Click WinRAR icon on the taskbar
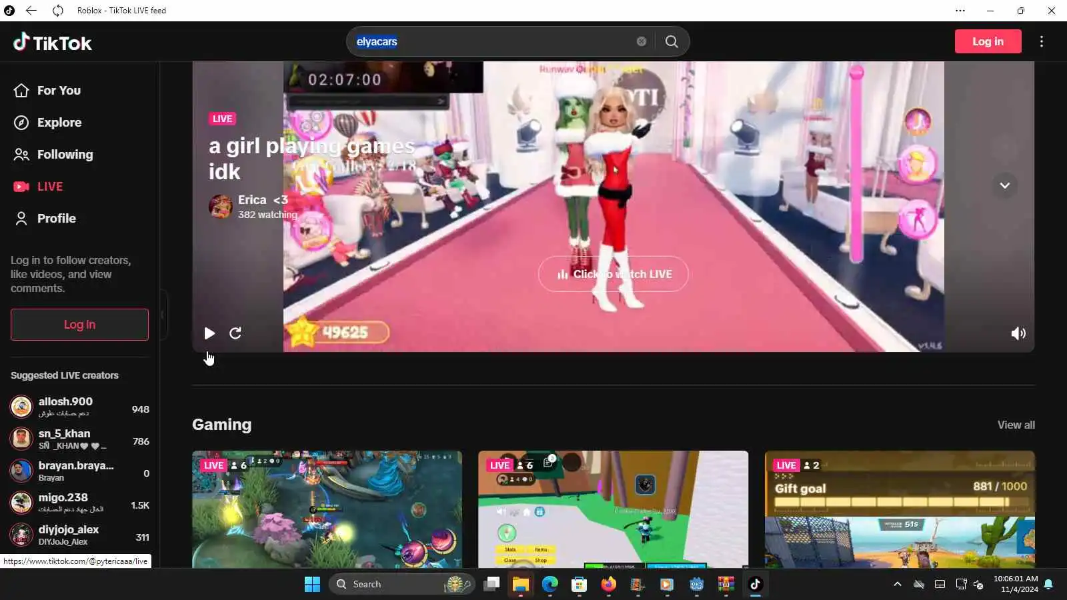This screenshot has height=600, width=1067. pos(726,584)
